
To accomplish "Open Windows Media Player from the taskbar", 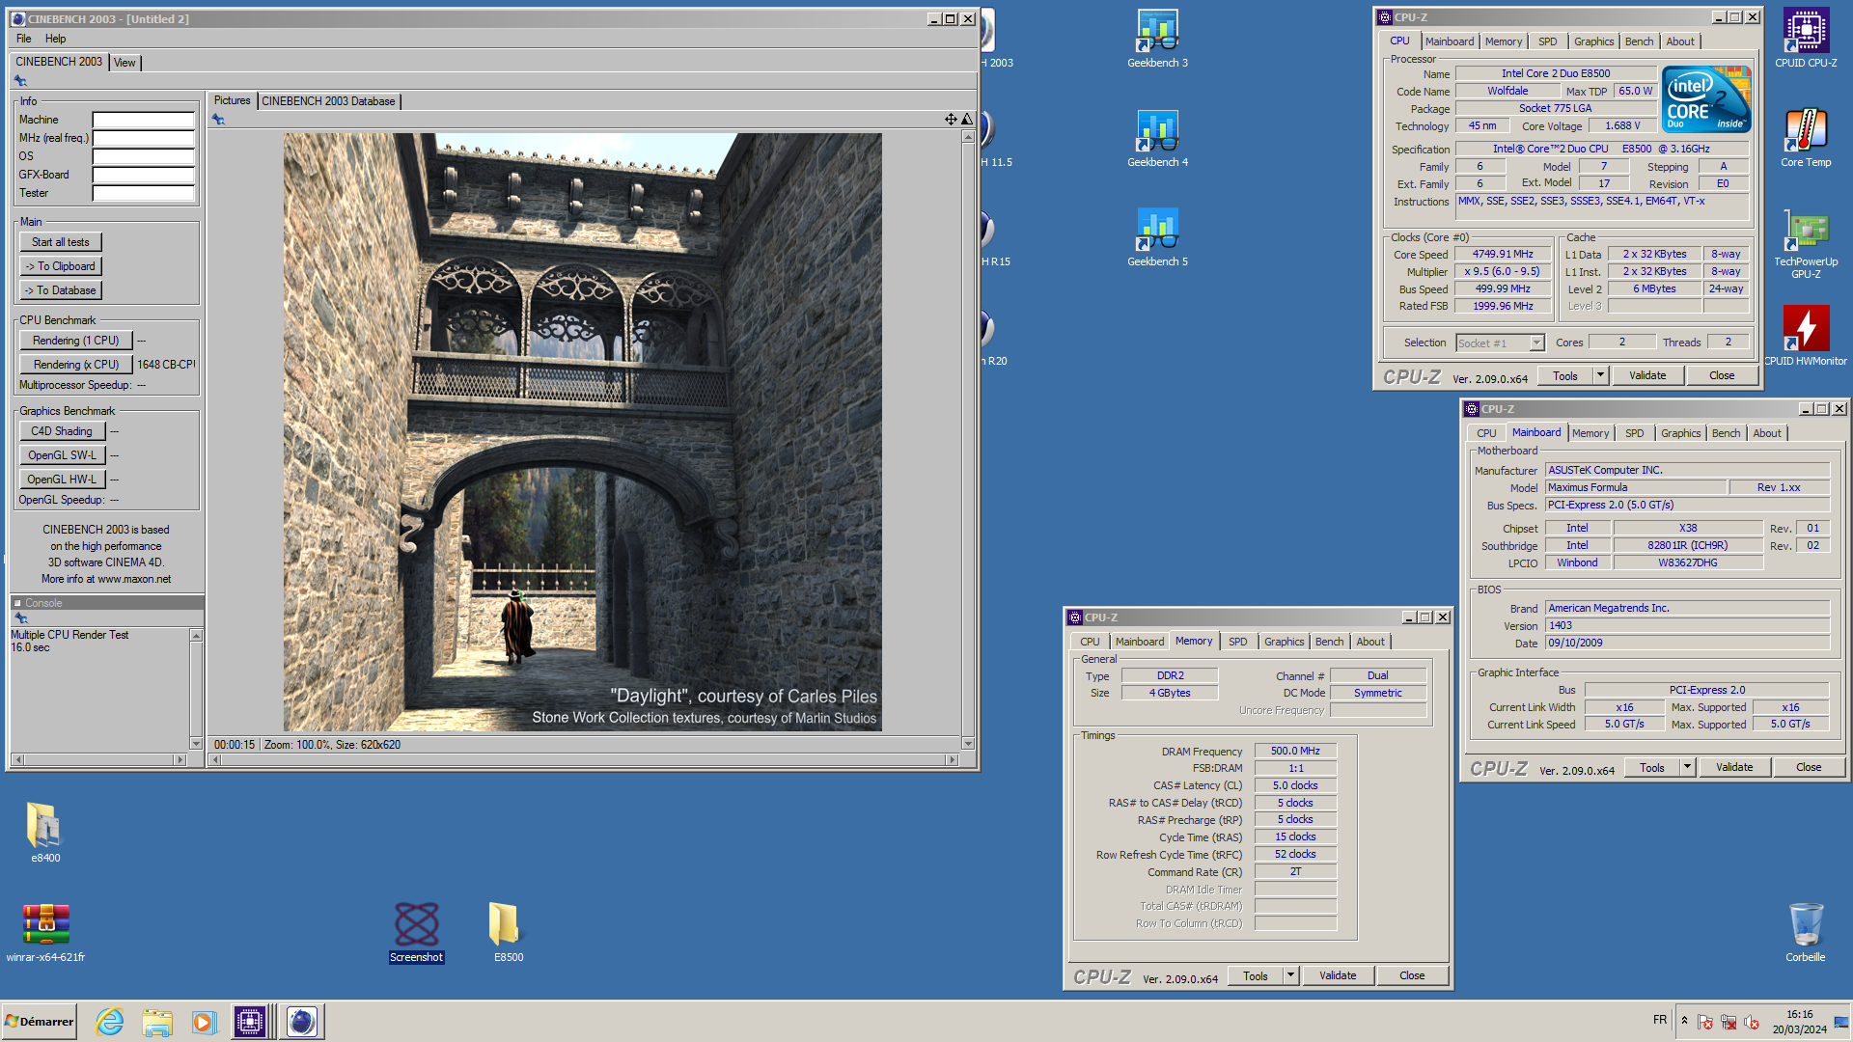I will click(204, 1022).
